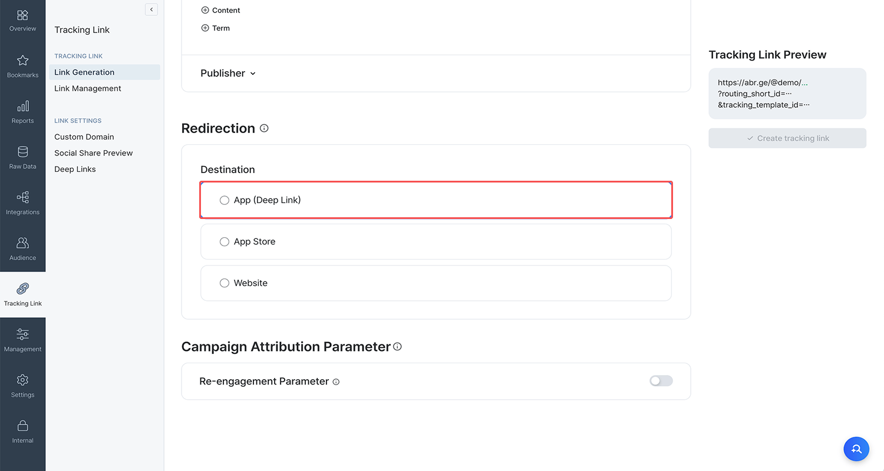Go to Bookmarks star icon

coord(22,60)
